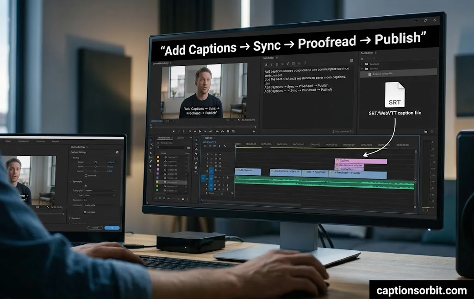Click the project panel search field

tap(170, 148)
